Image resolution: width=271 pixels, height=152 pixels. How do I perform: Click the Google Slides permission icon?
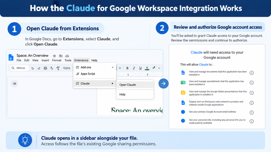tap(183, 93)
